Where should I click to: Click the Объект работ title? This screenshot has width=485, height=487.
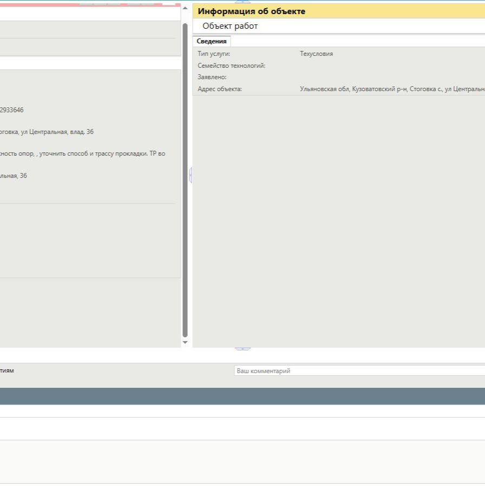click(x=230, y=26)
